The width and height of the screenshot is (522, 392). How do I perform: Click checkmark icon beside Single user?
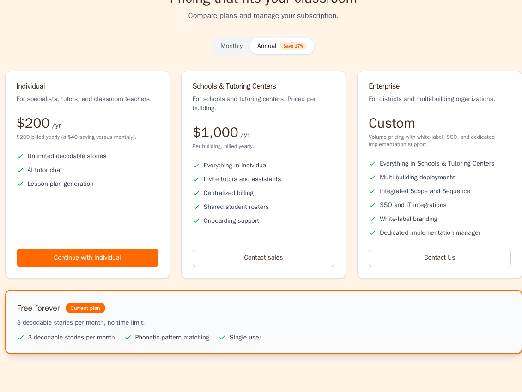(x=222, y=338)
